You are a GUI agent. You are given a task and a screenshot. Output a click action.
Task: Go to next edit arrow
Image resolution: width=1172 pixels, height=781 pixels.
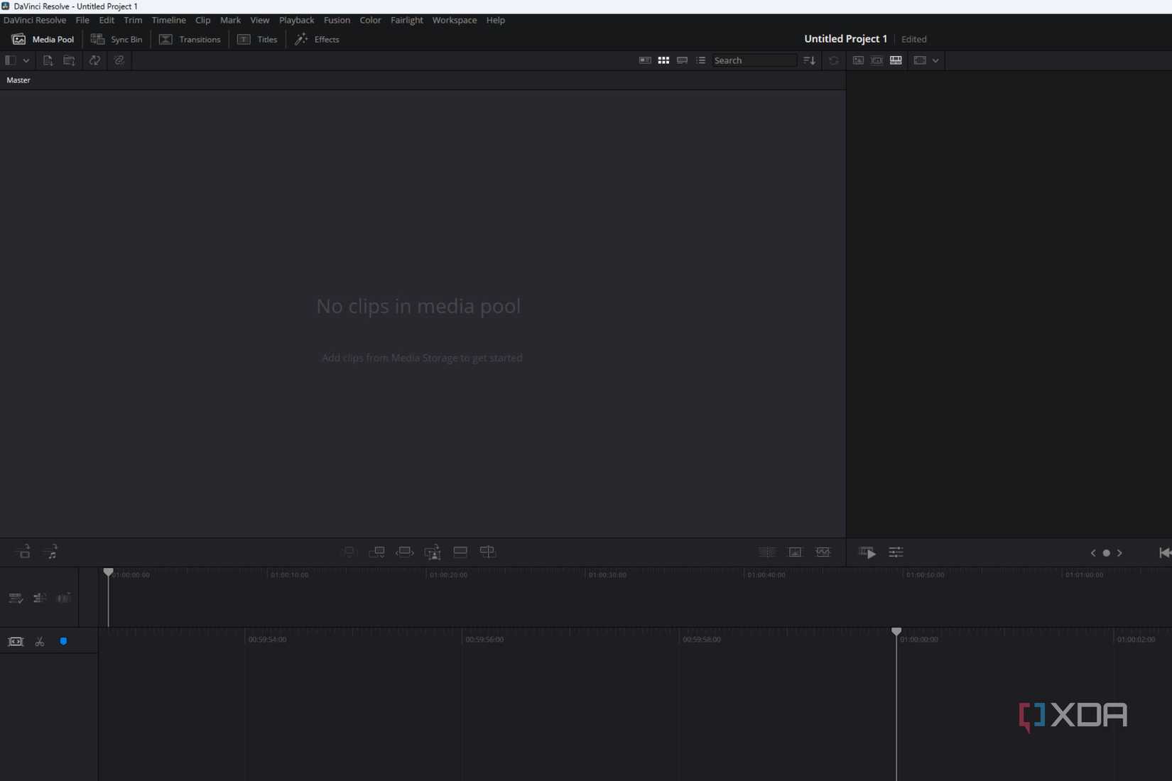click(x=1119, y=553)
